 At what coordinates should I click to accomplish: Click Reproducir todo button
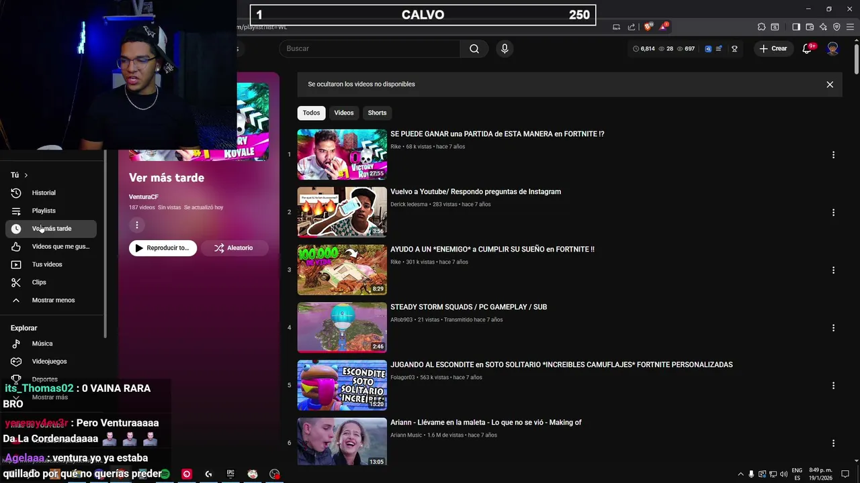click(163, 248)
